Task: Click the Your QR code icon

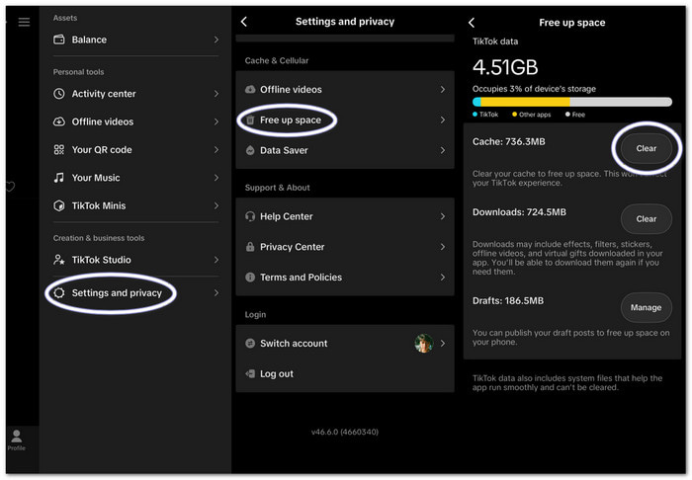Action: coord(58,150)
